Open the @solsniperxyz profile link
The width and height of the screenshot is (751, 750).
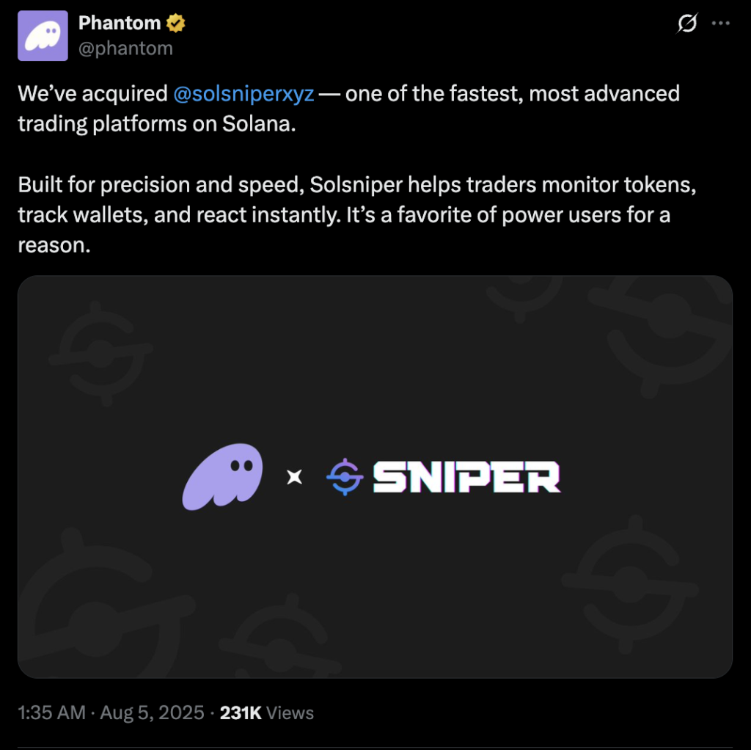pos(243,93)
